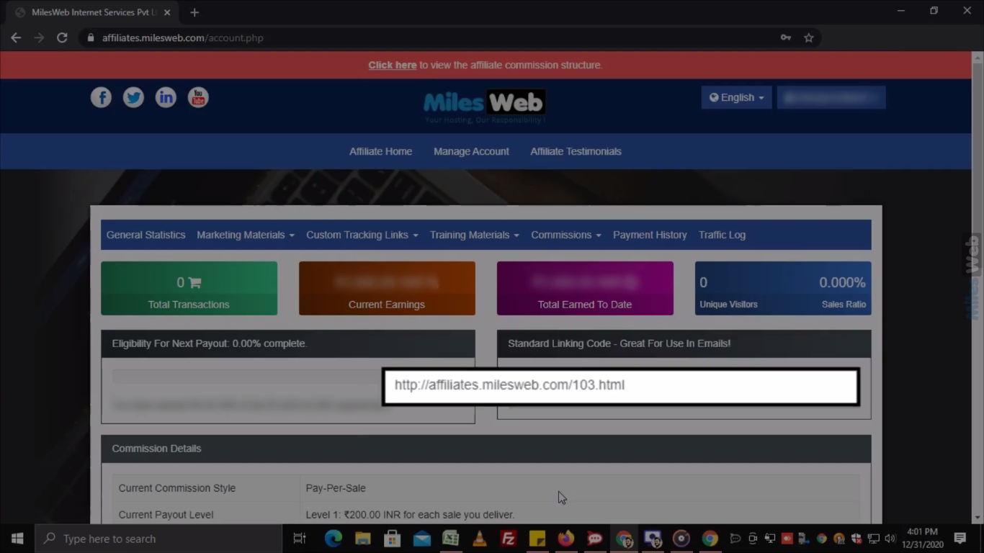This screenshot has width=984, height=553.
Task: Open a new browser tab
Action: [x=194, y=12]
